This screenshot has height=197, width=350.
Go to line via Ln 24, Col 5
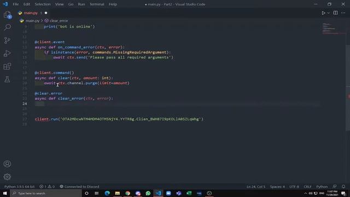coord(256,187)
